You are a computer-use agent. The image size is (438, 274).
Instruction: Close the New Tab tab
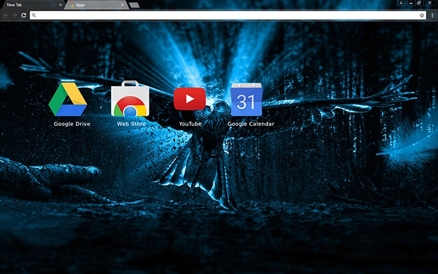[60, 5]
